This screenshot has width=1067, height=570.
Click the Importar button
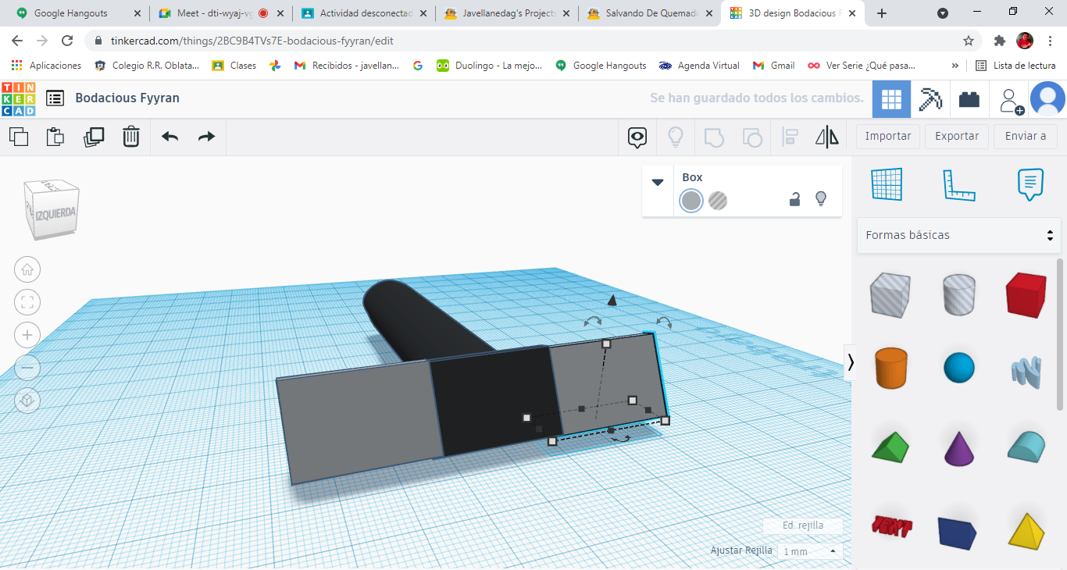click(888, 136)
